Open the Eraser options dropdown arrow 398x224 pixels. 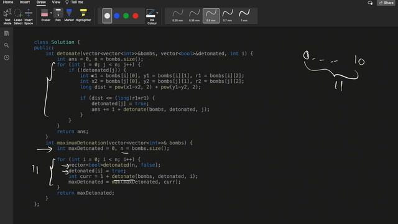51,13
